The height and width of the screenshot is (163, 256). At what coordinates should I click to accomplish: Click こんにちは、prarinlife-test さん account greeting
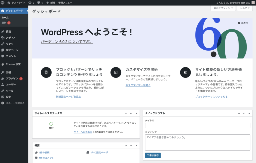click(233, 2)
